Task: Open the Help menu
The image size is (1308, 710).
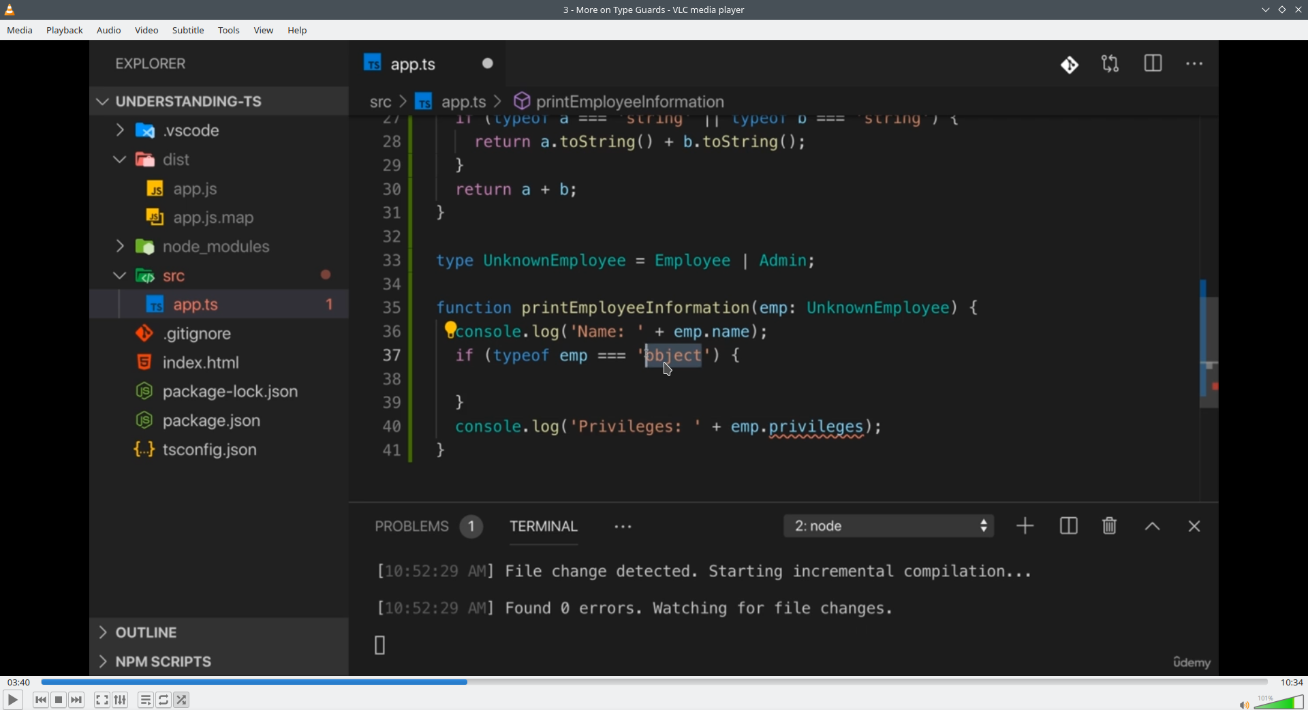Action: pos(298,31)
